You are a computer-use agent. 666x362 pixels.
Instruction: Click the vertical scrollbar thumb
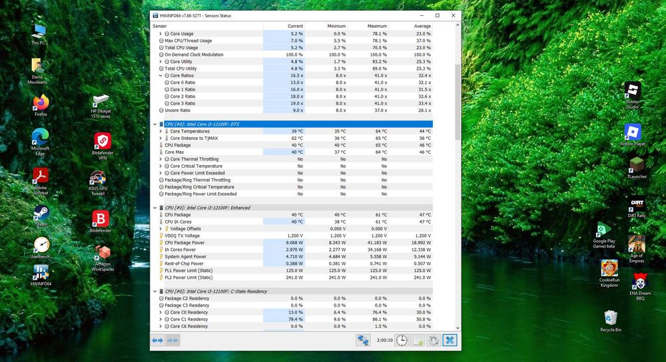pos(458,102)
